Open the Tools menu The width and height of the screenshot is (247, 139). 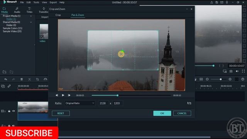(36, 2)
